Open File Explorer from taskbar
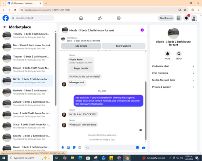The image size is (202, 161). [x=72, y=158]
